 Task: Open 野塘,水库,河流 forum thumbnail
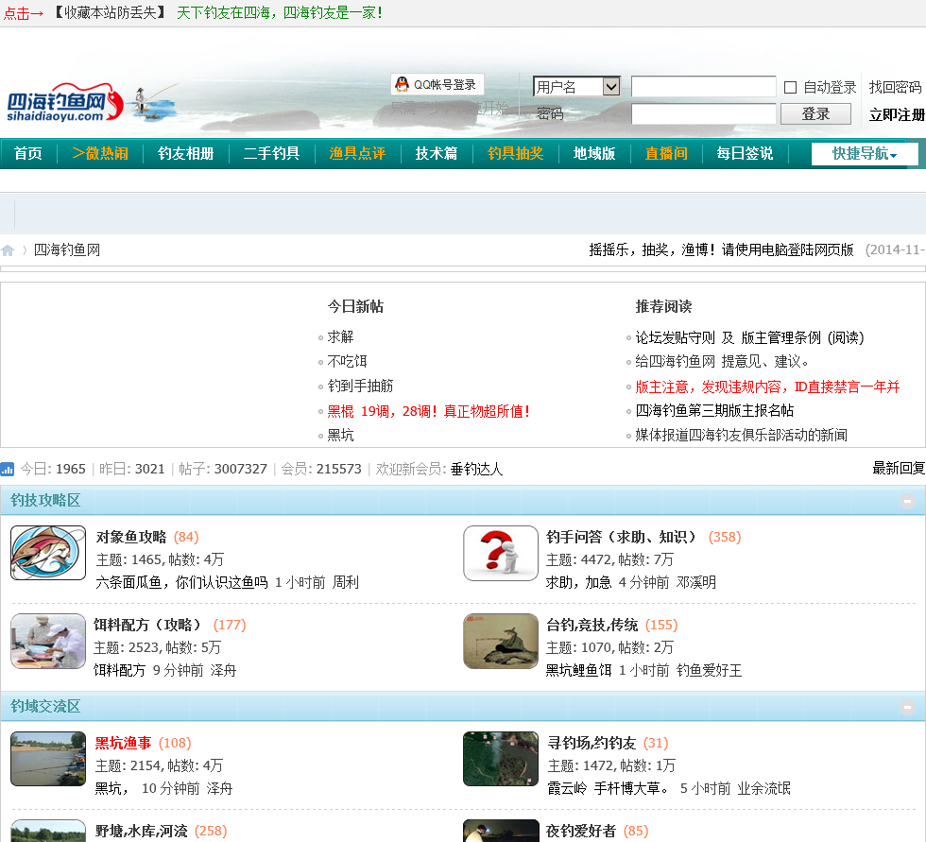tap(48, 831)
